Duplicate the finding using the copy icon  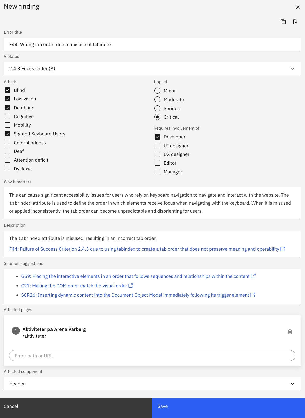(283, 22)
